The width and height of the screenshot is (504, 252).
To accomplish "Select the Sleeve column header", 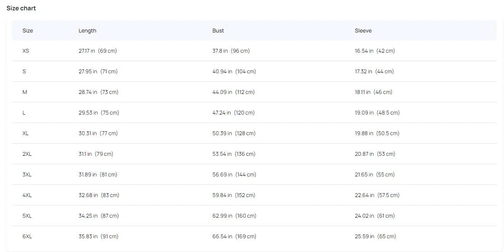I will (x=363, y=31).
